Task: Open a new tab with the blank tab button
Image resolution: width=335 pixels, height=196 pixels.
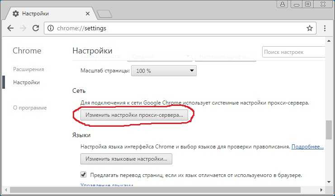Action: 104,14
